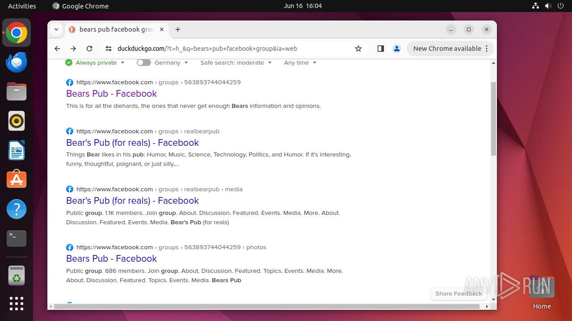This screenshot has width=572, height=321.
Task: Launch the Terminal from dock
Action: pyautogui.click(x=17, y=239)
